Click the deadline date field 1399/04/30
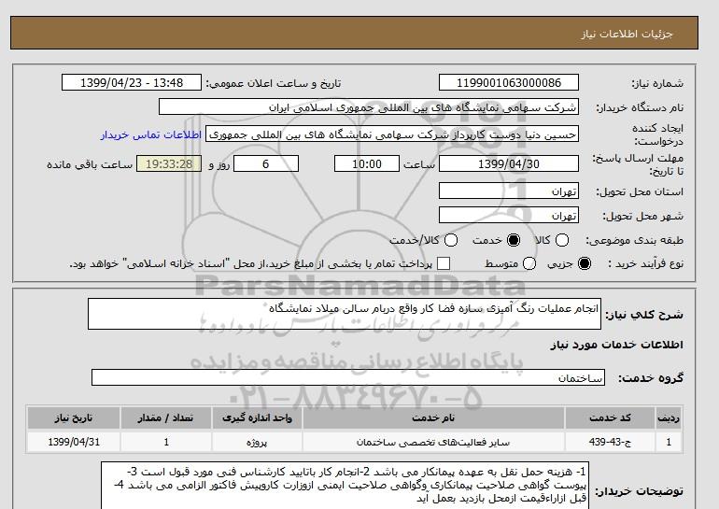Image resolution: width=719 pixels, height=509 pixels. (509, 163)
